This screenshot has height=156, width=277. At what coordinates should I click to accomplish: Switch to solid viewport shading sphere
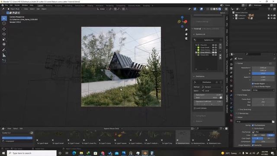214,9
